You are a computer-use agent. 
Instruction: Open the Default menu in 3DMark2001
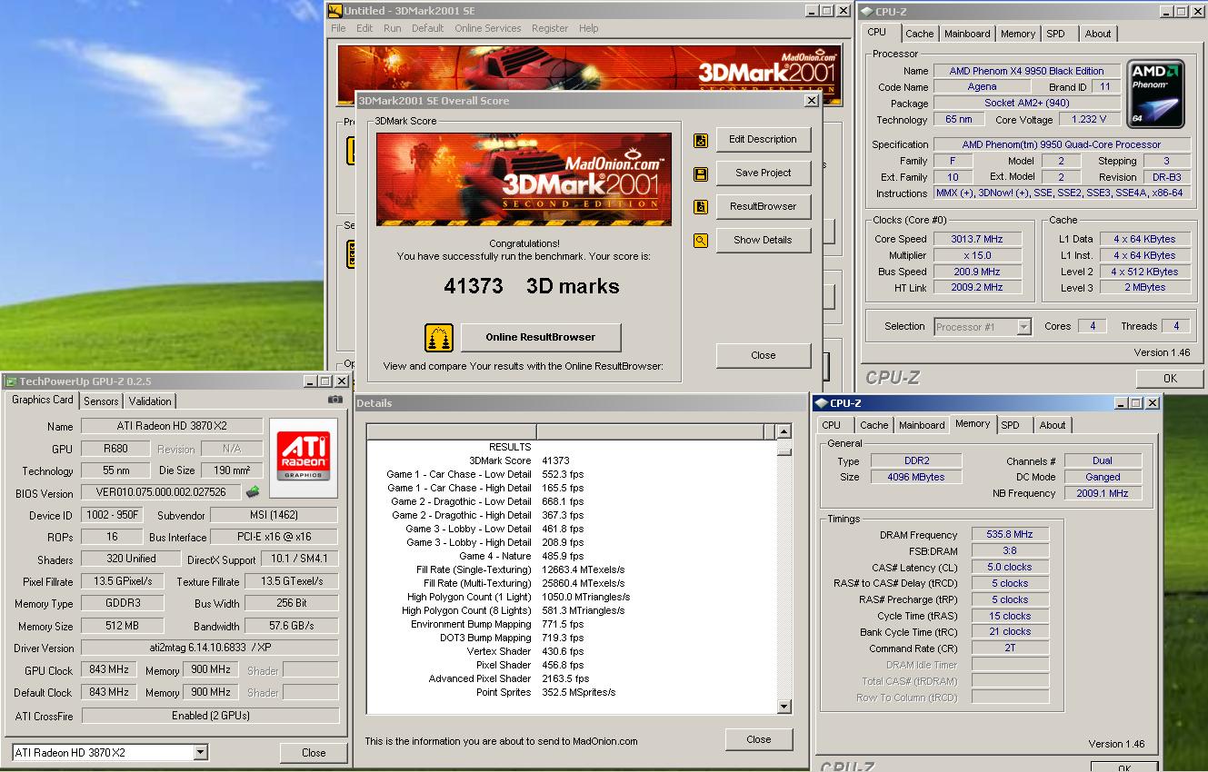(427, 28)
